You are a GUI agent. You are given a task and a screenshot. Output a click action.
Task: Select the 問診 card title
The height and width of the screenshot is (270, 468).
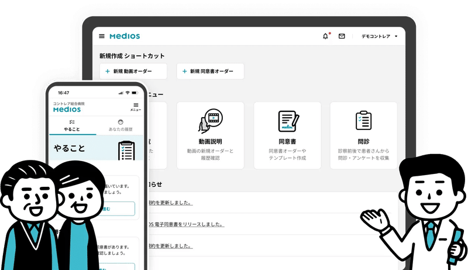pyautogui.click(x=363, y=142)
